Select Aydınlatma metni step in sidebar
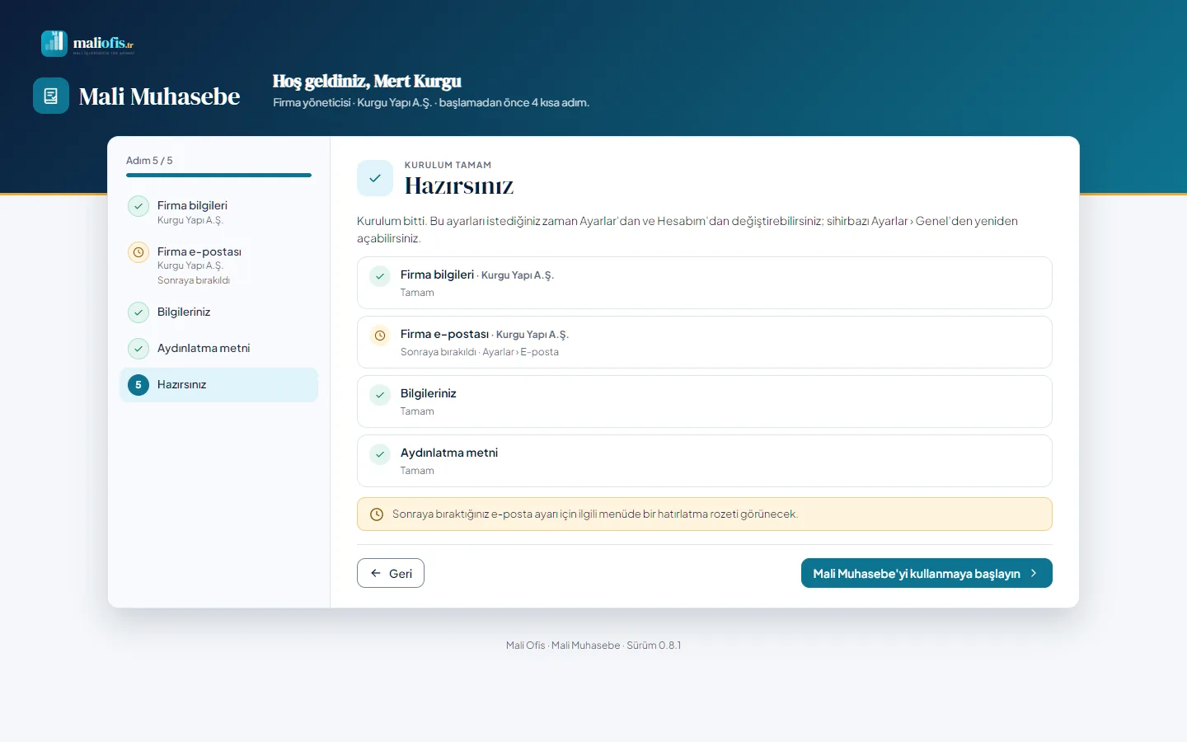Image resolution: width=1187 pixels, height=742 pixels. (x=218, y=349)
